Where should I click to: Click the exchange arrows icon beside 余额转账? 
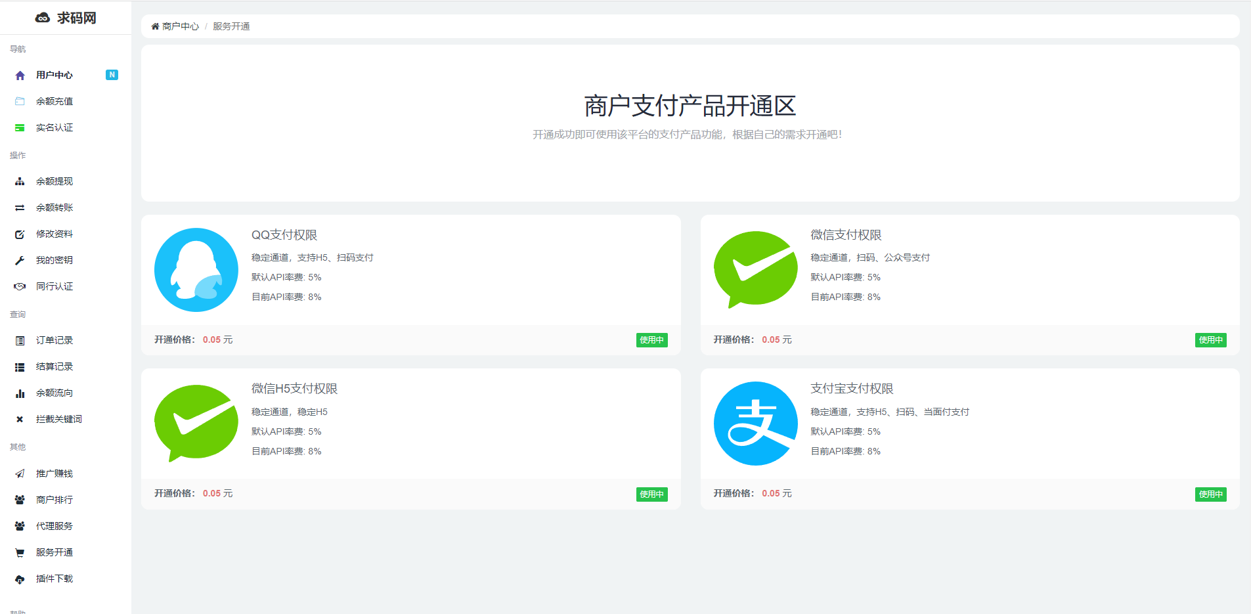pyautogui.click(x=20, y=208)
